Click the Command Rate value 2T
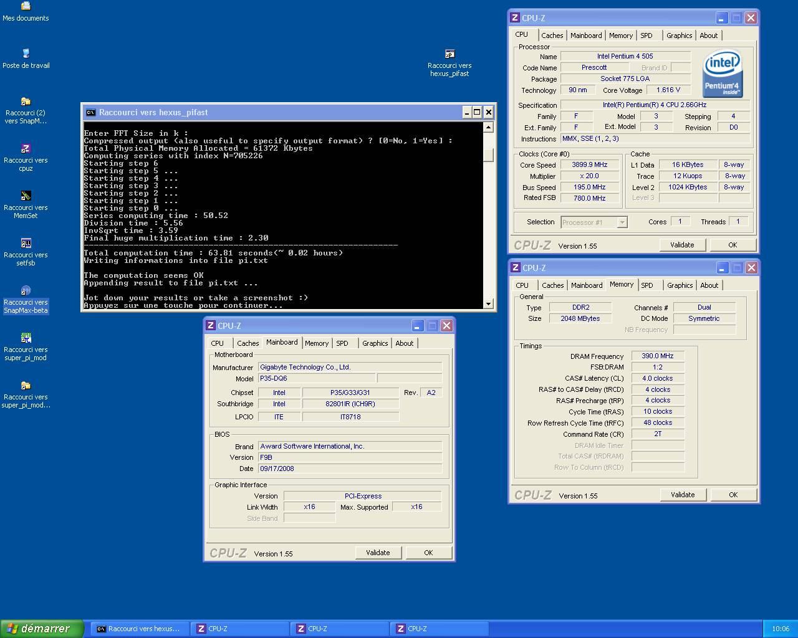 click(658, 434)
